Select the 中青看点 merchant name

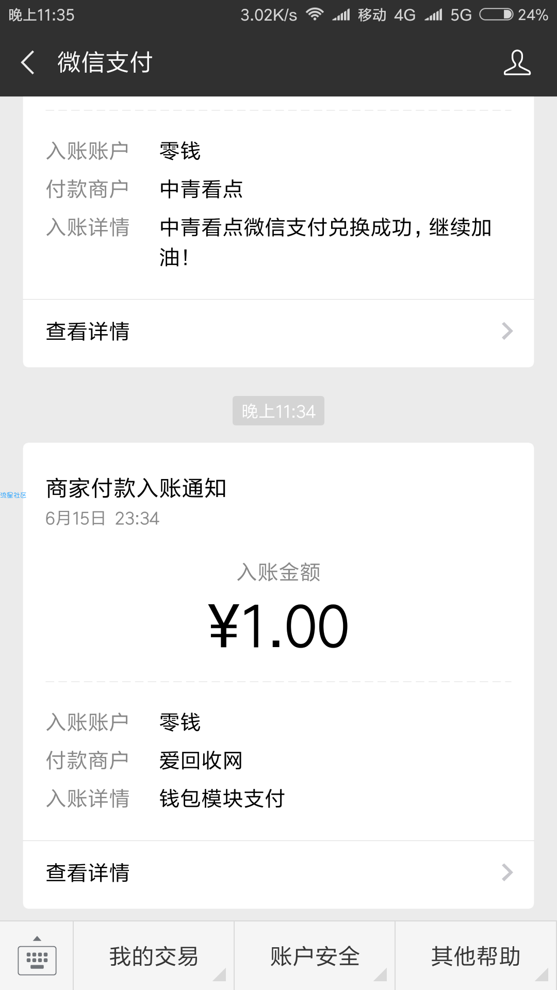pyautogui.click(x=201, y=189)
